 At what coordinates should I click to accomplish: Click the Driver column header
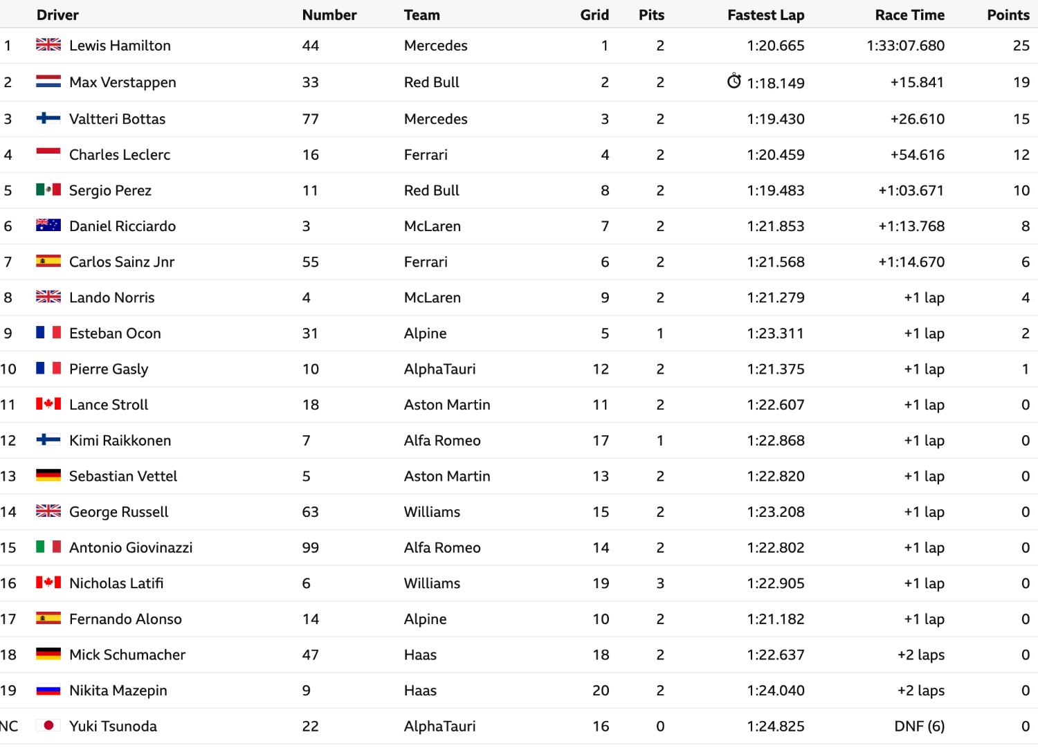point(57,15)
